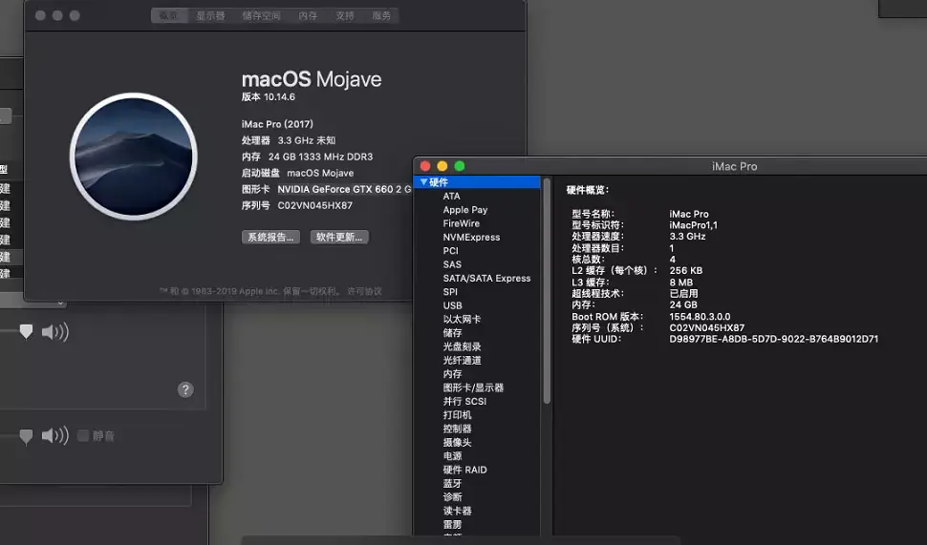Switch to the 支持 tab
This screenshot has height=545, width=927.
click(x=345, y=15)
